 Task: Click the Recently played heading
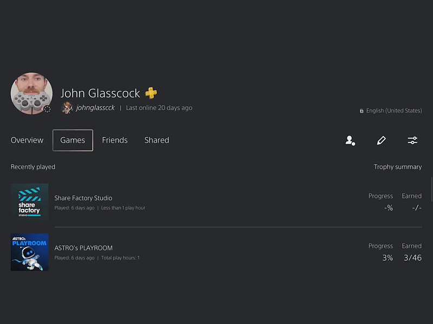[x=33, y=167]
